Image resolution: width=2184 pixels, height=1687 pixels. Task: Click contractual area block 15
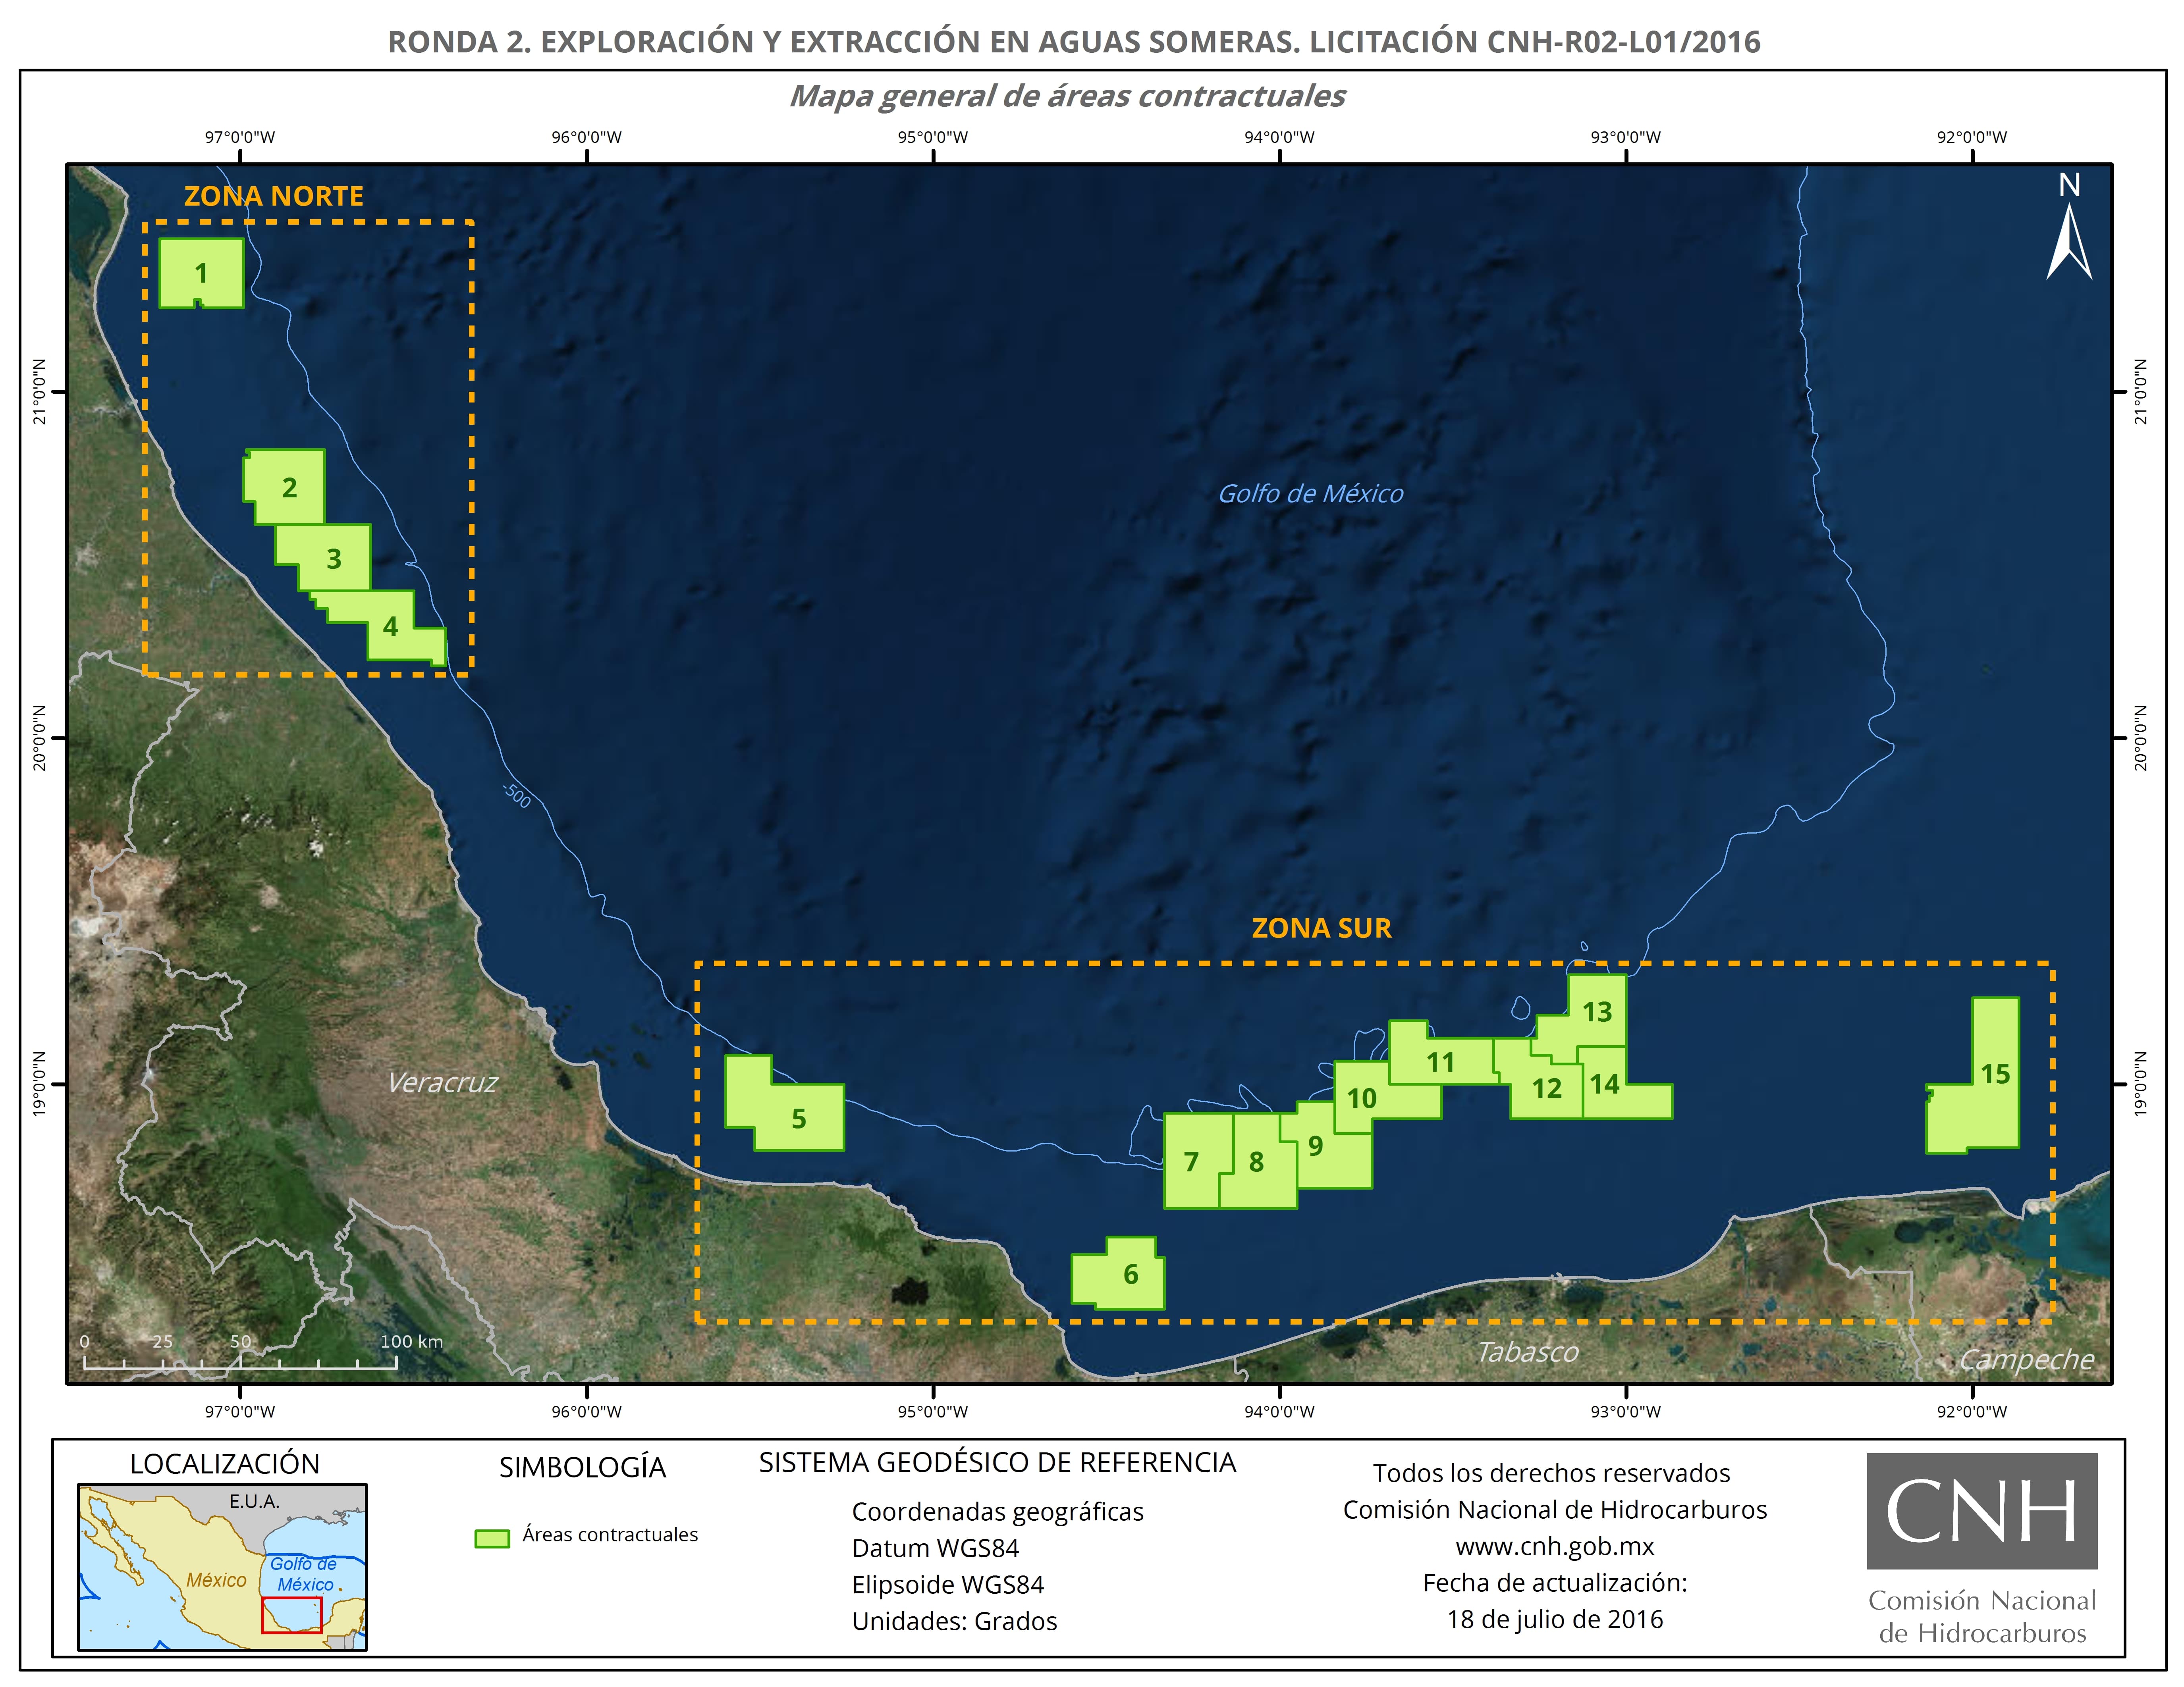pyautogui.click(x=1995, y=1075)
